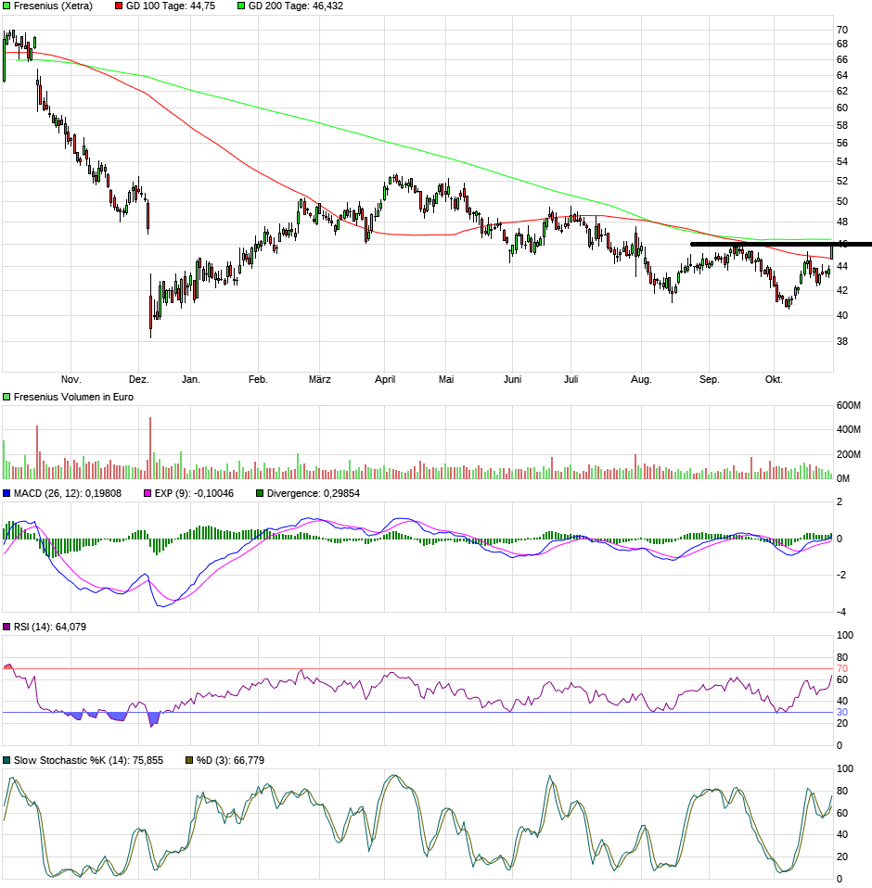Image resolution: width=872 pixels, height=888 pixels.
Task: Click the 'Feb.' month label on the axis
Action: pyautogui.click(x=258, y=379)
